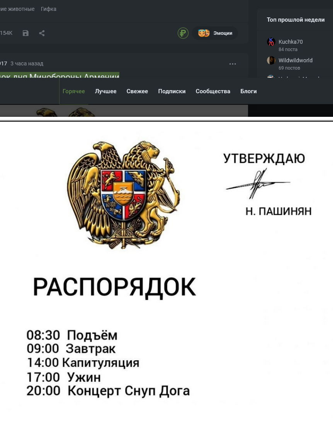Switch to the Горячее tab

click(x=74, y=91)
